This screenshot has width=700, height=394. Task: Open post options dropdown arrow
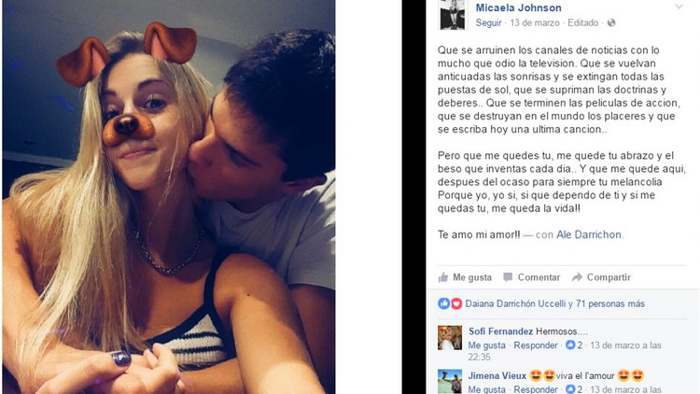coord(679,7)
